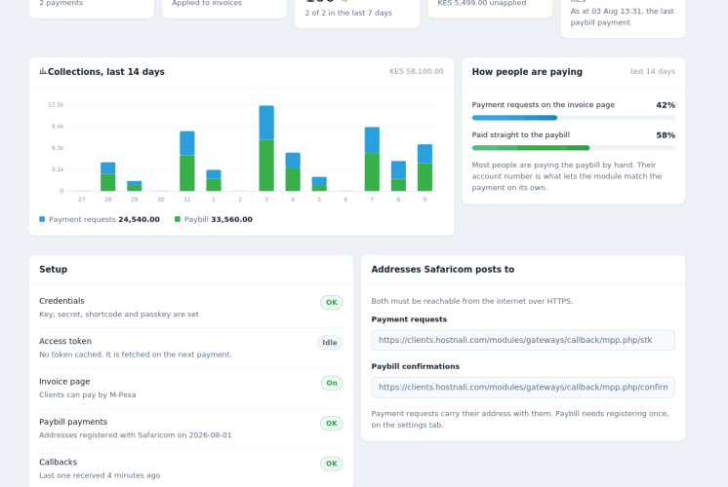Click 'Paybill payments' row title

pyautogui.click(x=73, y=422)
